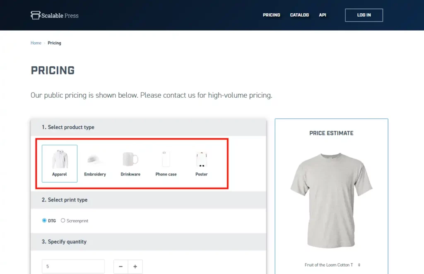Open the Pricing menu item
Image resolution: width=424 pixels, height=274 pixels.
tap(271, 15)
